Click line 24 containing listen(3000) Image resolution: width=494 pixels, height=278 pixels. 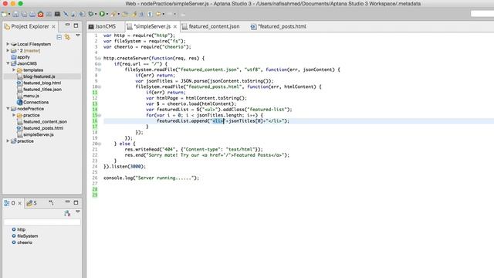coord(124,167)
